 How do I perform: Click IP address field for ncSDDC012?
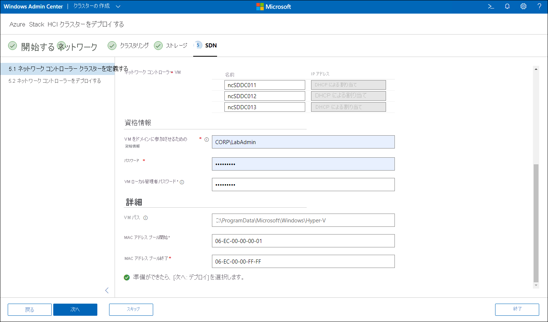(x=348, y=96)
